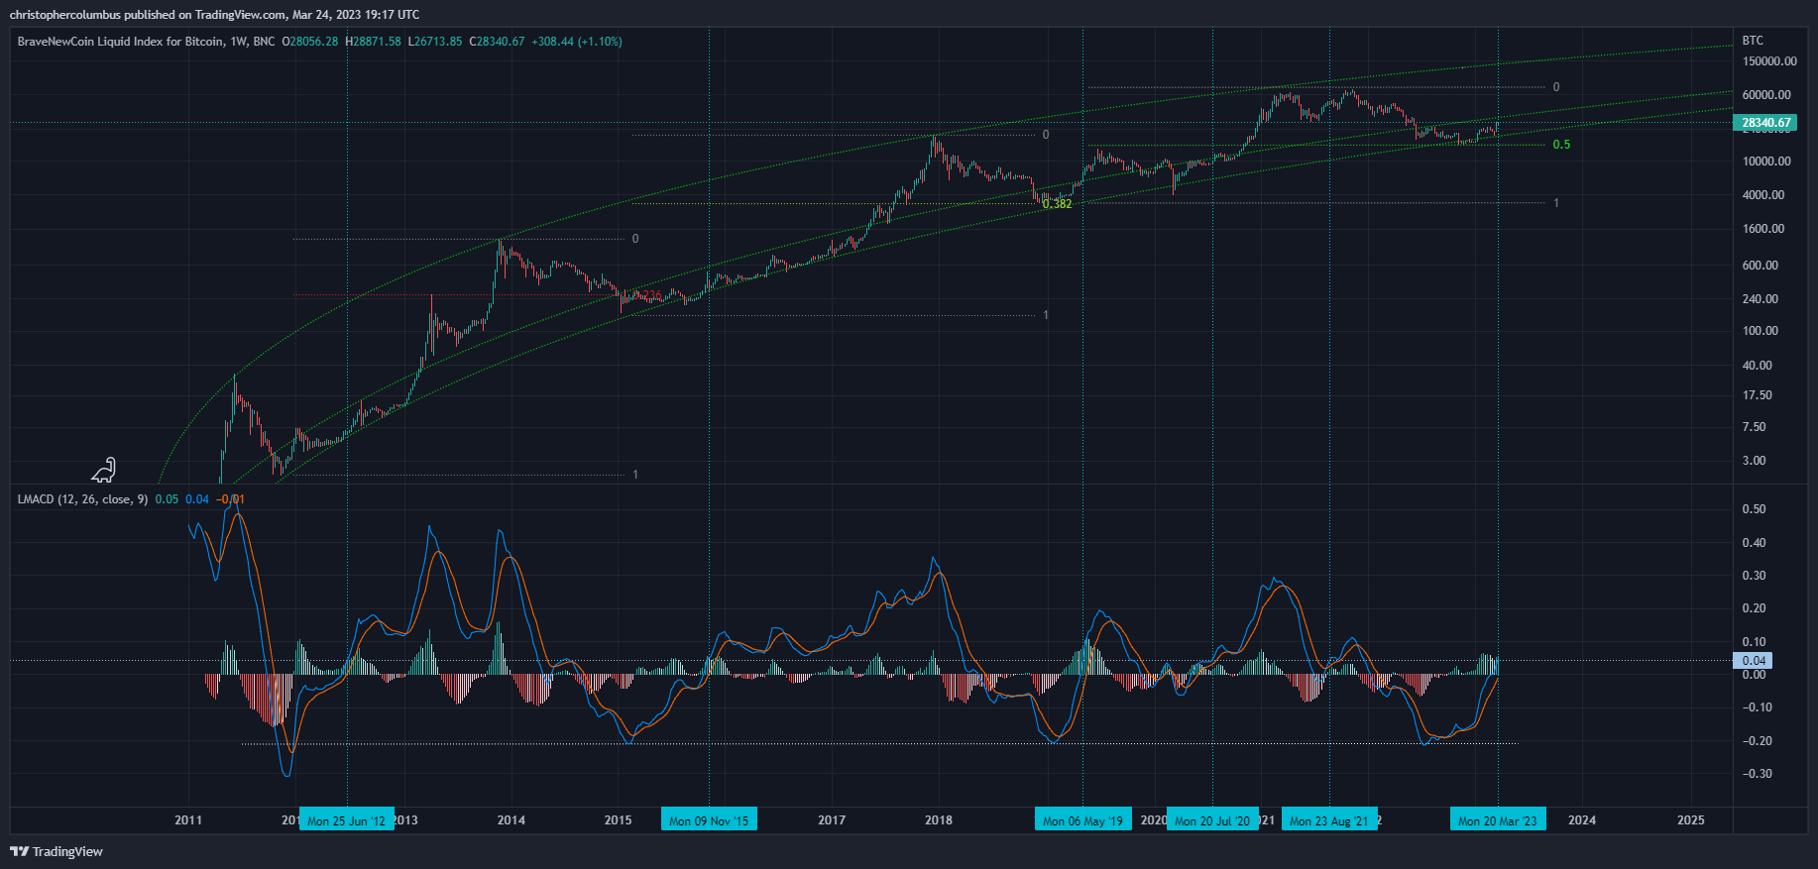This screenshot has height=869, width=1818.
Task: Click the 2011 year label on time axis
Action: [x=188, y=820]
